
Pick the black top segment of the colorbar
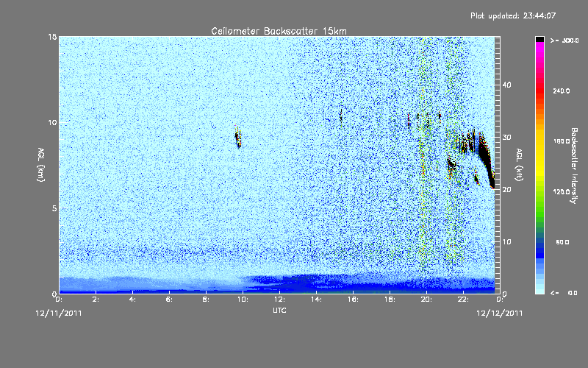click(x=539, y=39)
